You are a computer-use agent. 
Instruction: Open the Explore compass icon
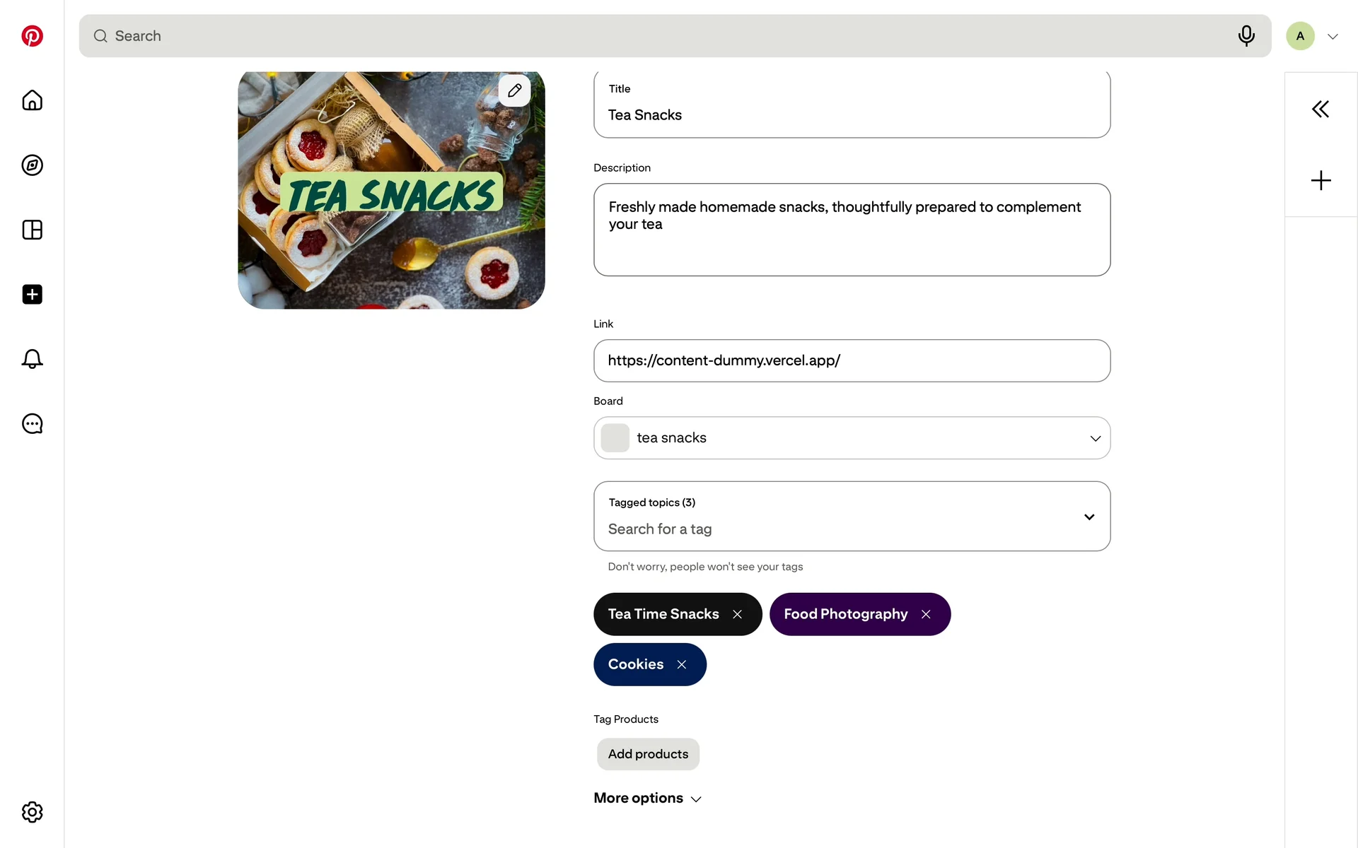click(x=32, y=165)
